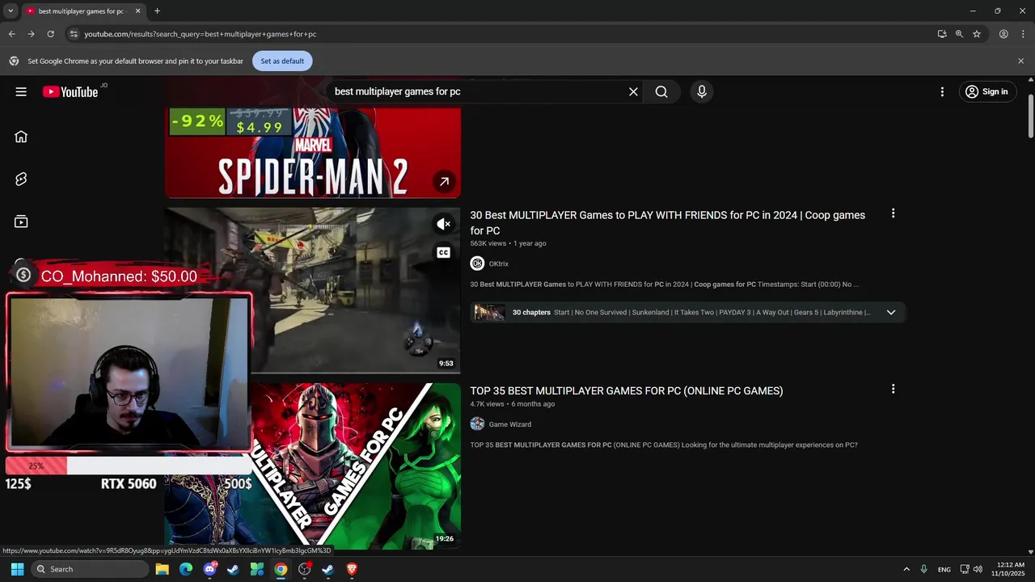The width and height of the screenshot is (1035, 582).
Task: Click the 4.7K views text
Action: [487, 404]
